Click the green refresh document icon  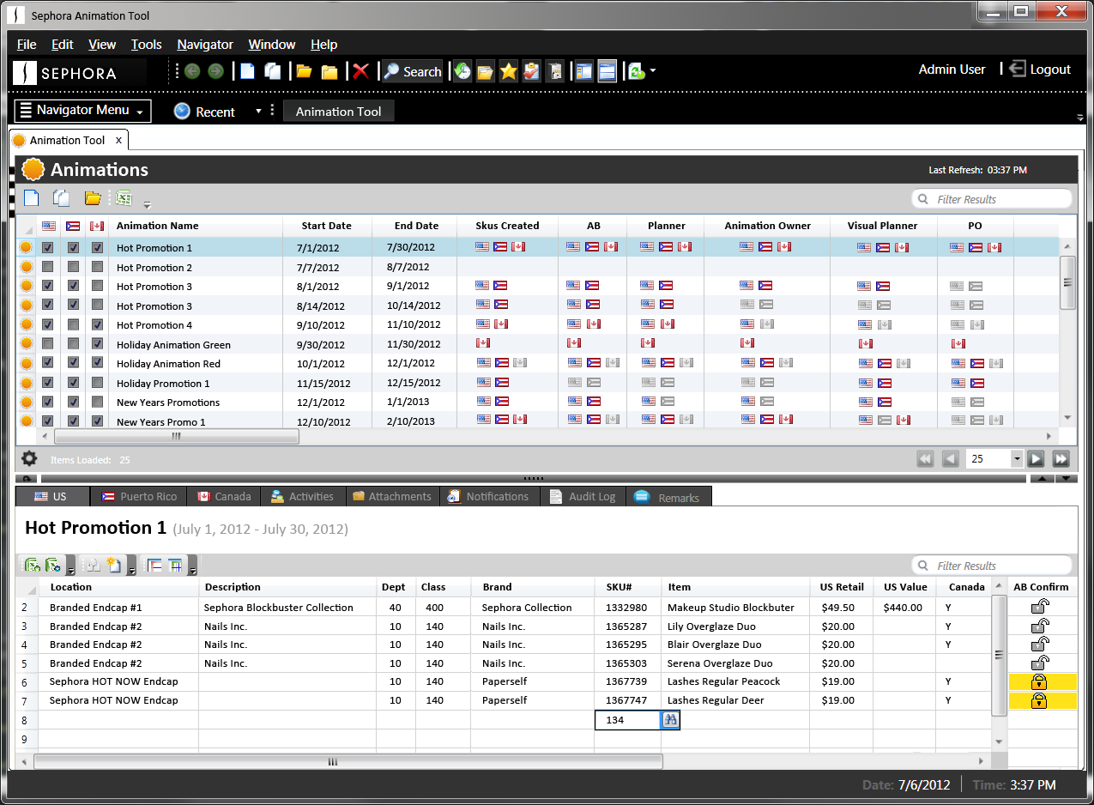(637, 71)
